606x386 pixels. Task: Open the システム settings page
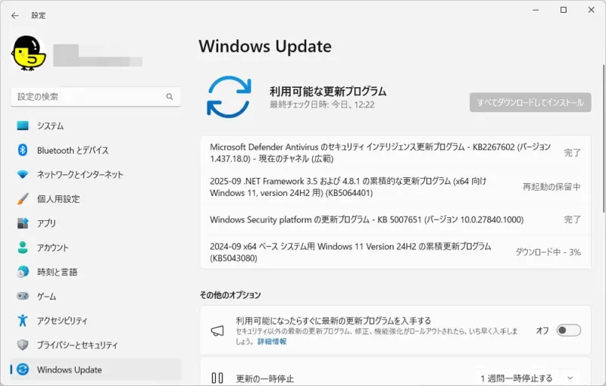95,126
